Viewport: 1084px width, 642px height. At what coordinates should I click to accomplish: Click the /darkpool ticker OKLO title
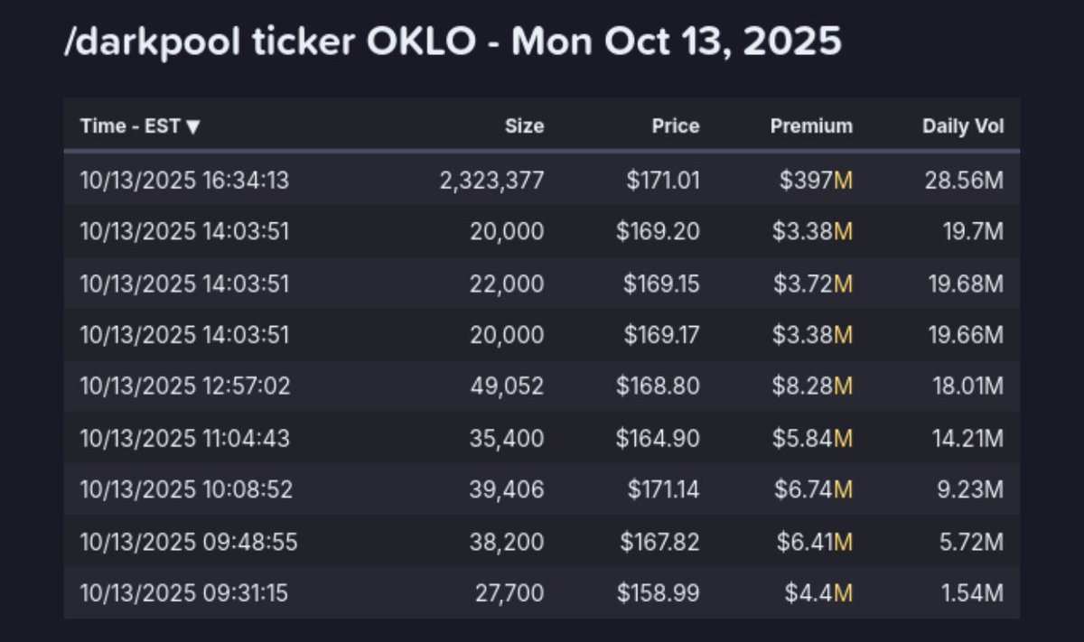pyautogui.click(x=452, y=43)
